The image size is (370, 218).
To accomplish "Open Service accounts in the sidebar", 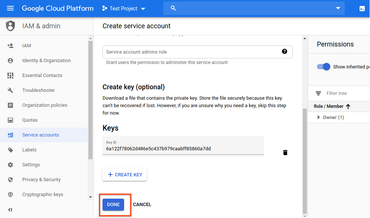I will [40, 135].
